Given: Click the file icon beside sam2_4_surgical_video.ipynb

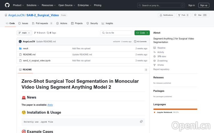Looking at the screenshot, I should [x=20, y=61].
